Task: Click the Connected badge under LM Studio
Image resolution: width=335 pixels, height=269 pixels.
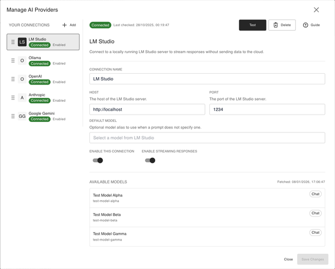Action: [40, 45]
